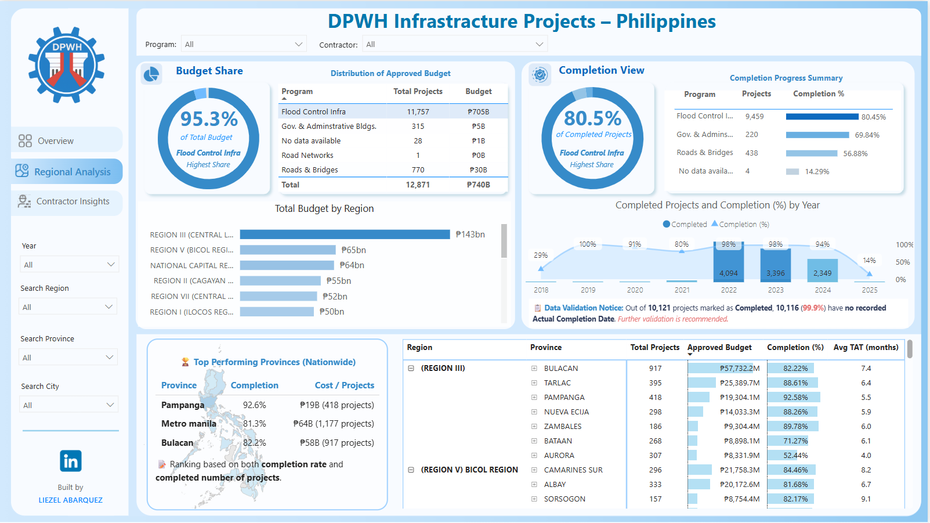Click the trophy icon beside Top Performing Provinces
930x523 pixels.
pyautogui.click(x=185, y=362)
